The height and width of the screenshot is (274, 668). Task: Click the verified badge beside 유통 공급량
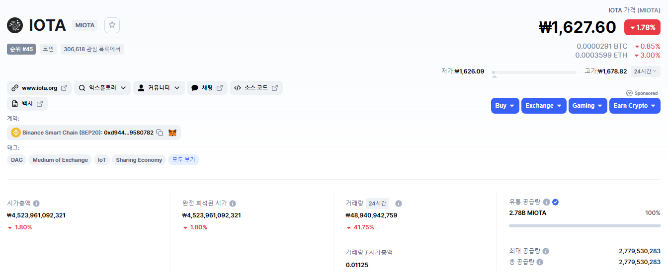coord(556,202)
